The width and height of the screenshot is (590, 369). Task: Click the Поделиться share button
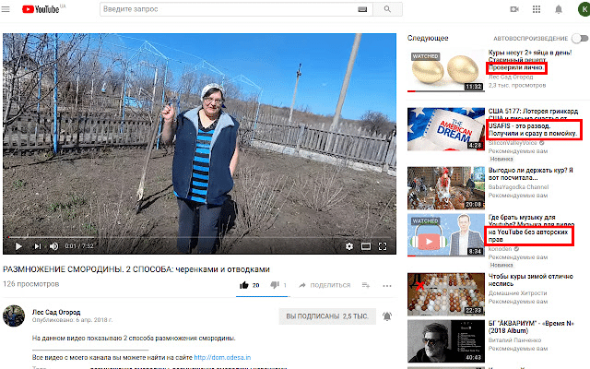coord(324,285)
